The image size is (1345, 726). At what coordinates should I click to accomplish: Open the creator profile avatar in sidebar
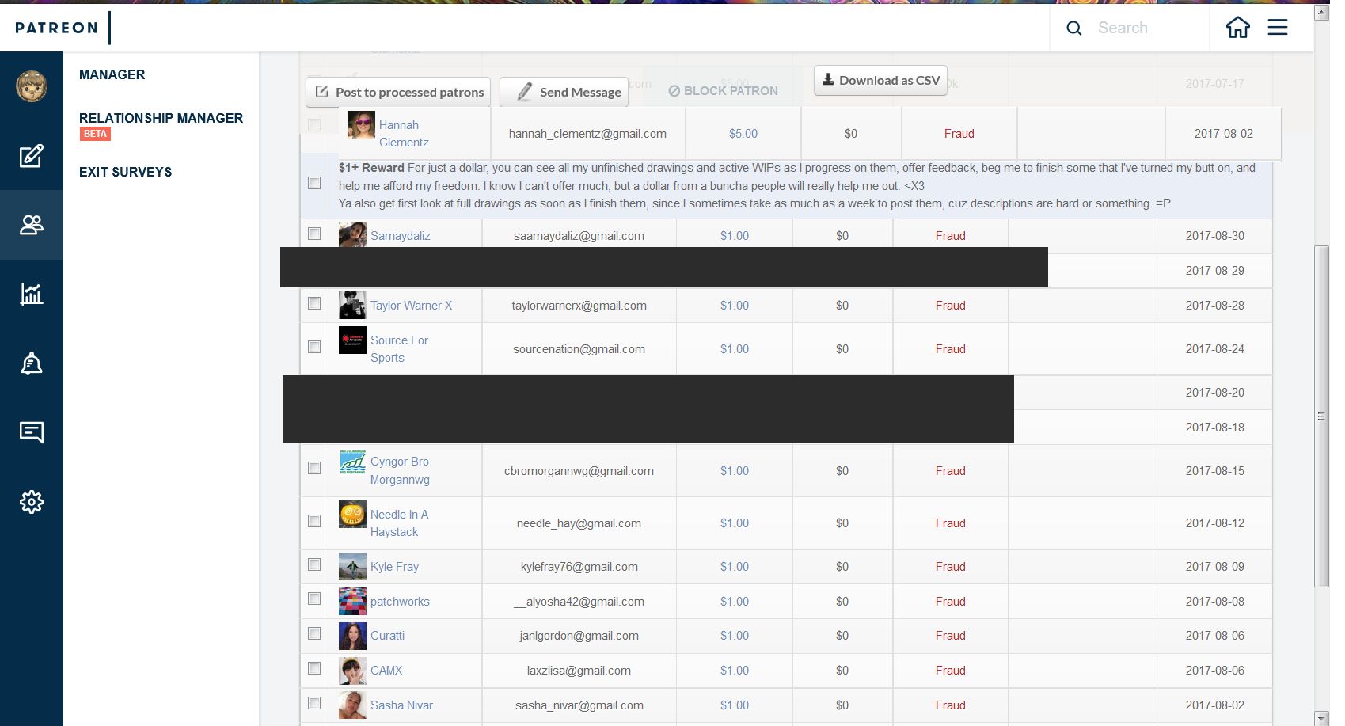coord(32,86)
